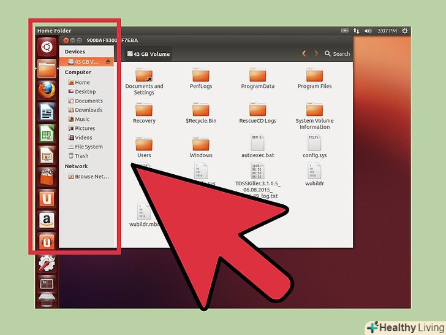Open System Settings gear-and-wrench launcher icon
This screenshot has height=335, width=446.
47,263
